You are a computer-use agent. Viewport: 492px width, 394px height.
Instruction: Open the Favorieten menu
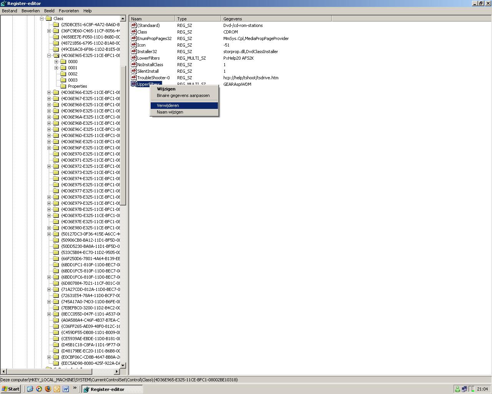point(69,11)
